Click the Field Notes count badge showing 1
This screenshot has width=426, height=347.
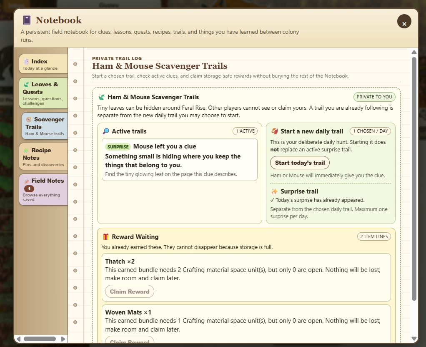point(29,189)
